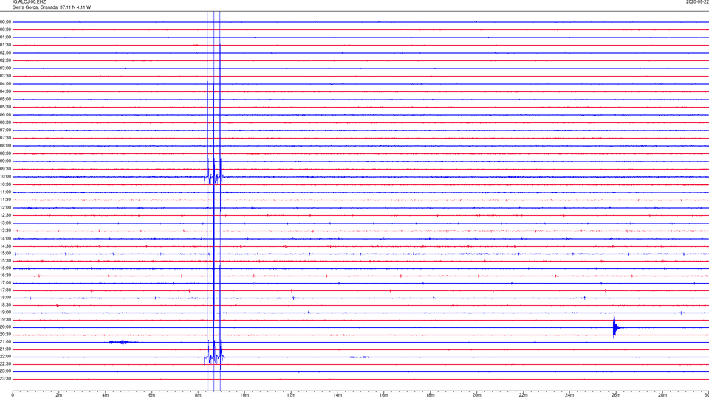
Task: Click the 10m axis tick label
Action: click(244, 395)
